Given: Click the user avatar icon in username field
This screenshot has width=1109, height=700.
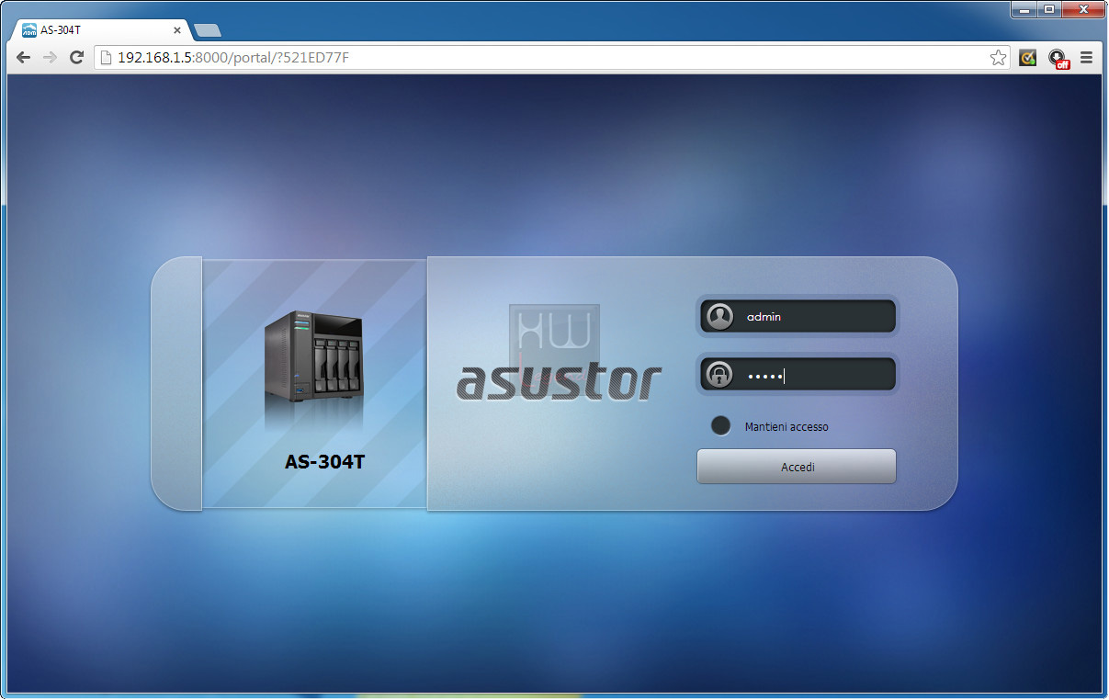Looking at the screenshot, I should pos(720,317).
